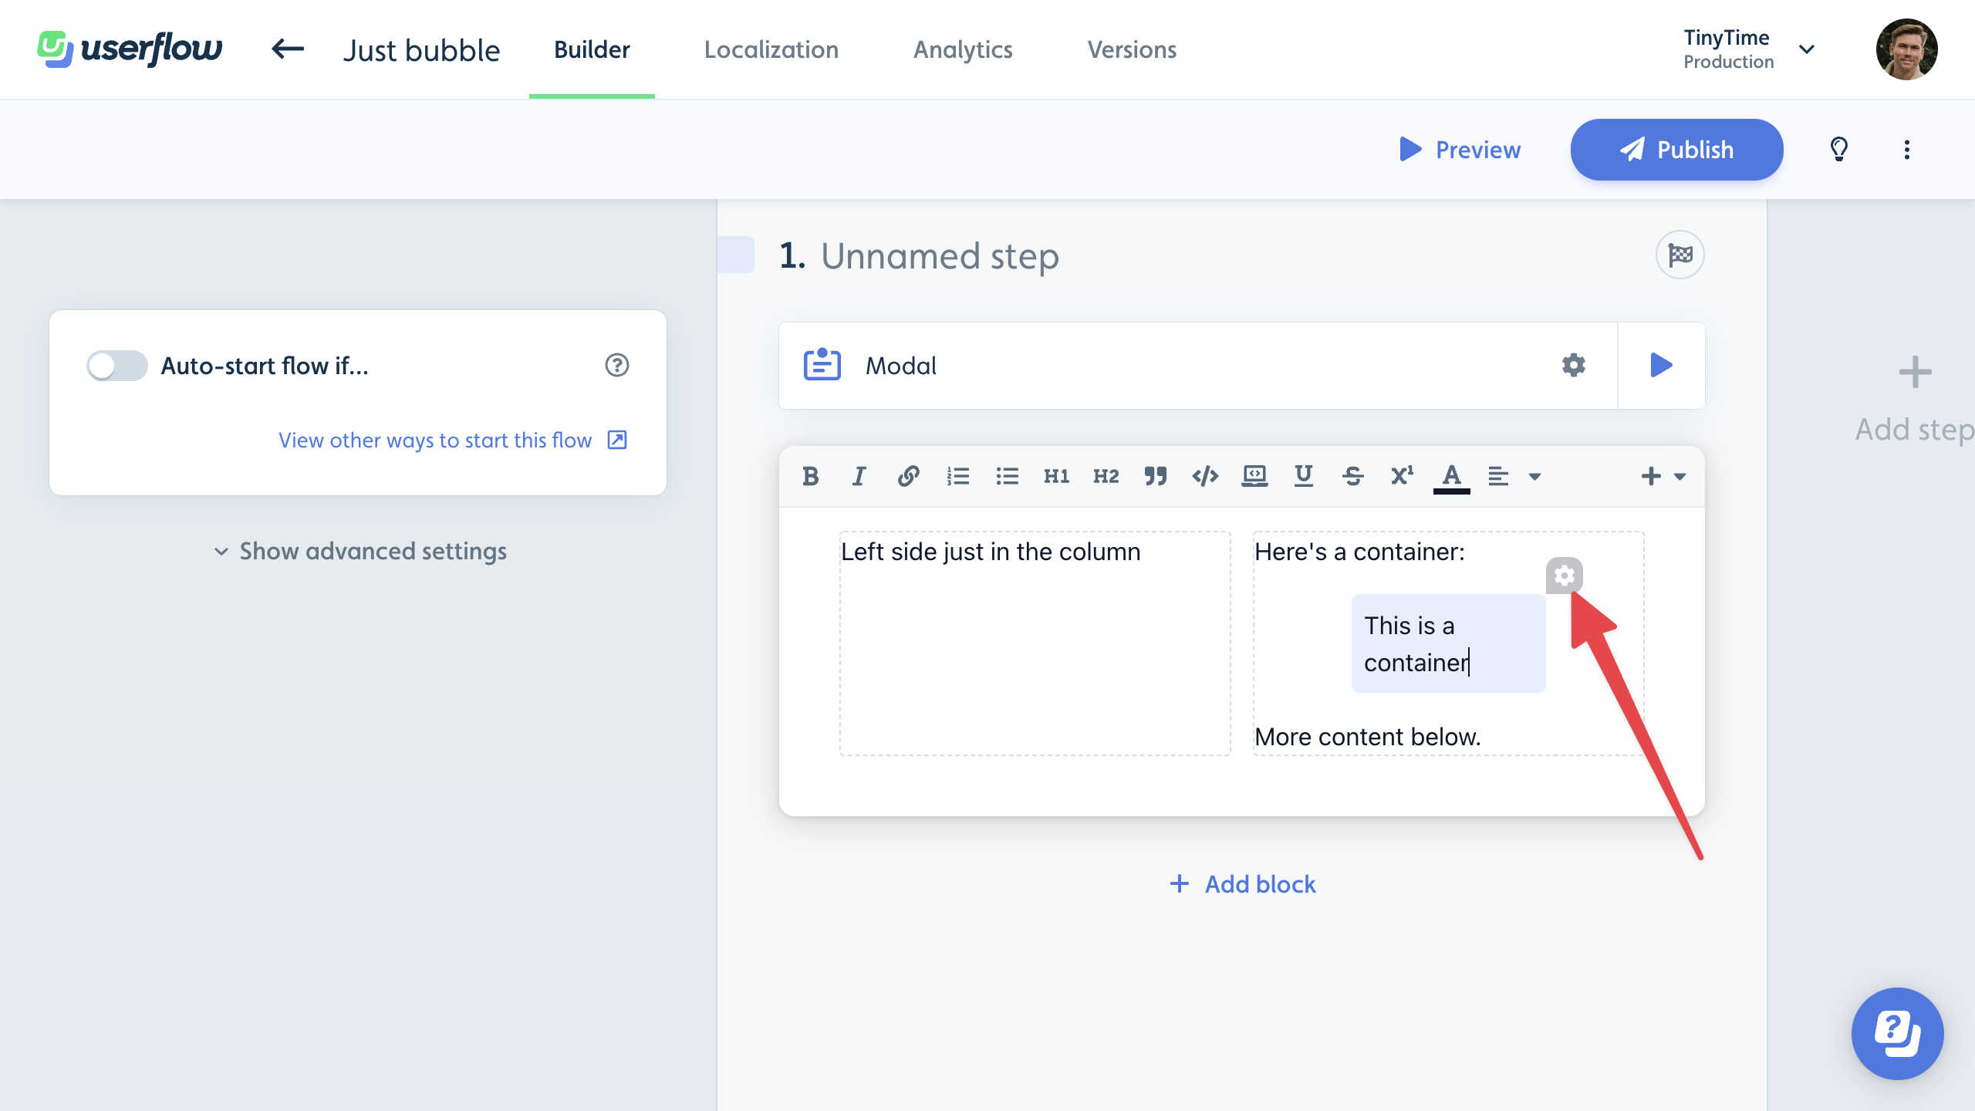Click text Left side just in the column
Viewport: 1975px width, 1111px height.
(x=991, y=552)
